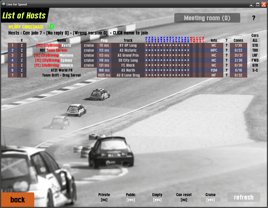Image resolution: width=268 pixels, height=208 pixels.
Task: Show info '?' for CityDriving Sydney row
Action: (226, 60)
